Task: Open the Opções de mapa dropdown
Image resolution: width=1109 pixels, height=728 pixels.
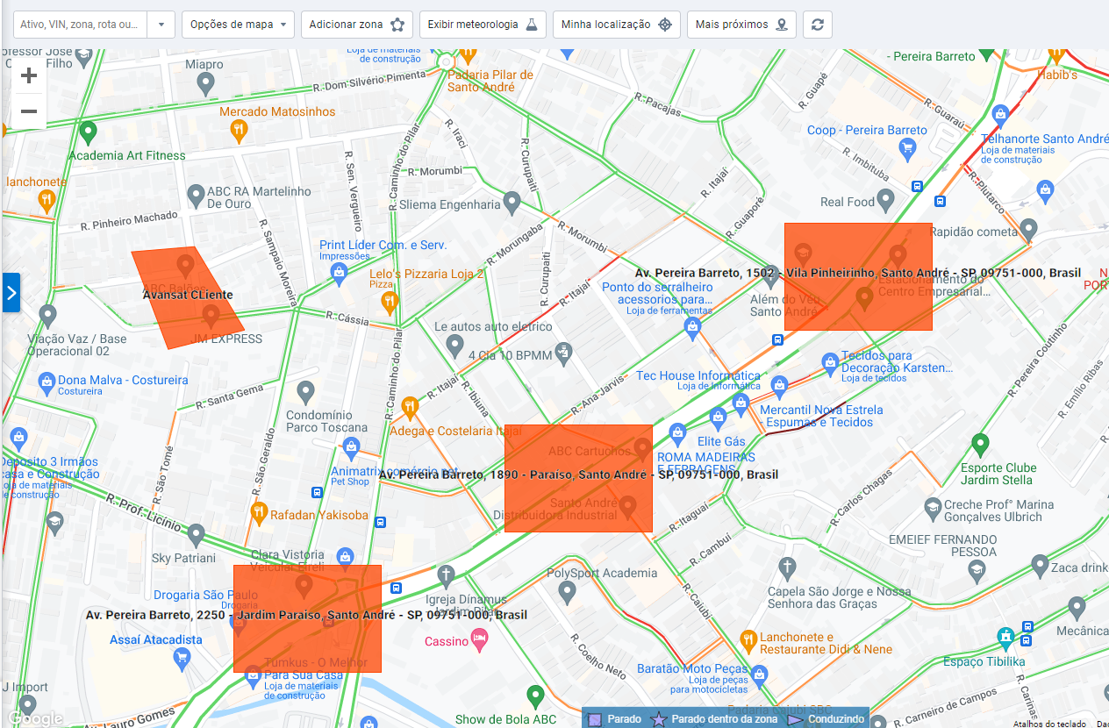Action: [238, 25]
